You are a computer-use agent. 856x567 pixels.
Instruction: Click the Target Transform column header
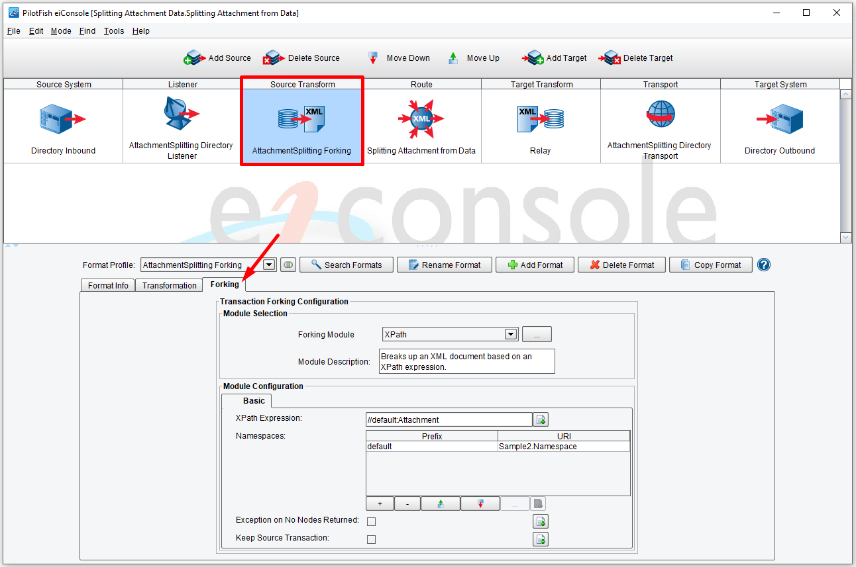click(541, 84)
